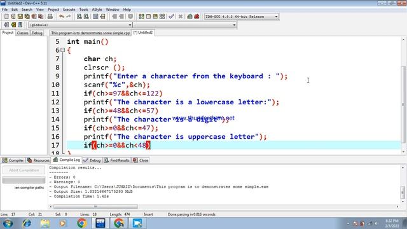Open the bottom panel Debug tab
Screen dimensions: 407x229
click(92, 160)
